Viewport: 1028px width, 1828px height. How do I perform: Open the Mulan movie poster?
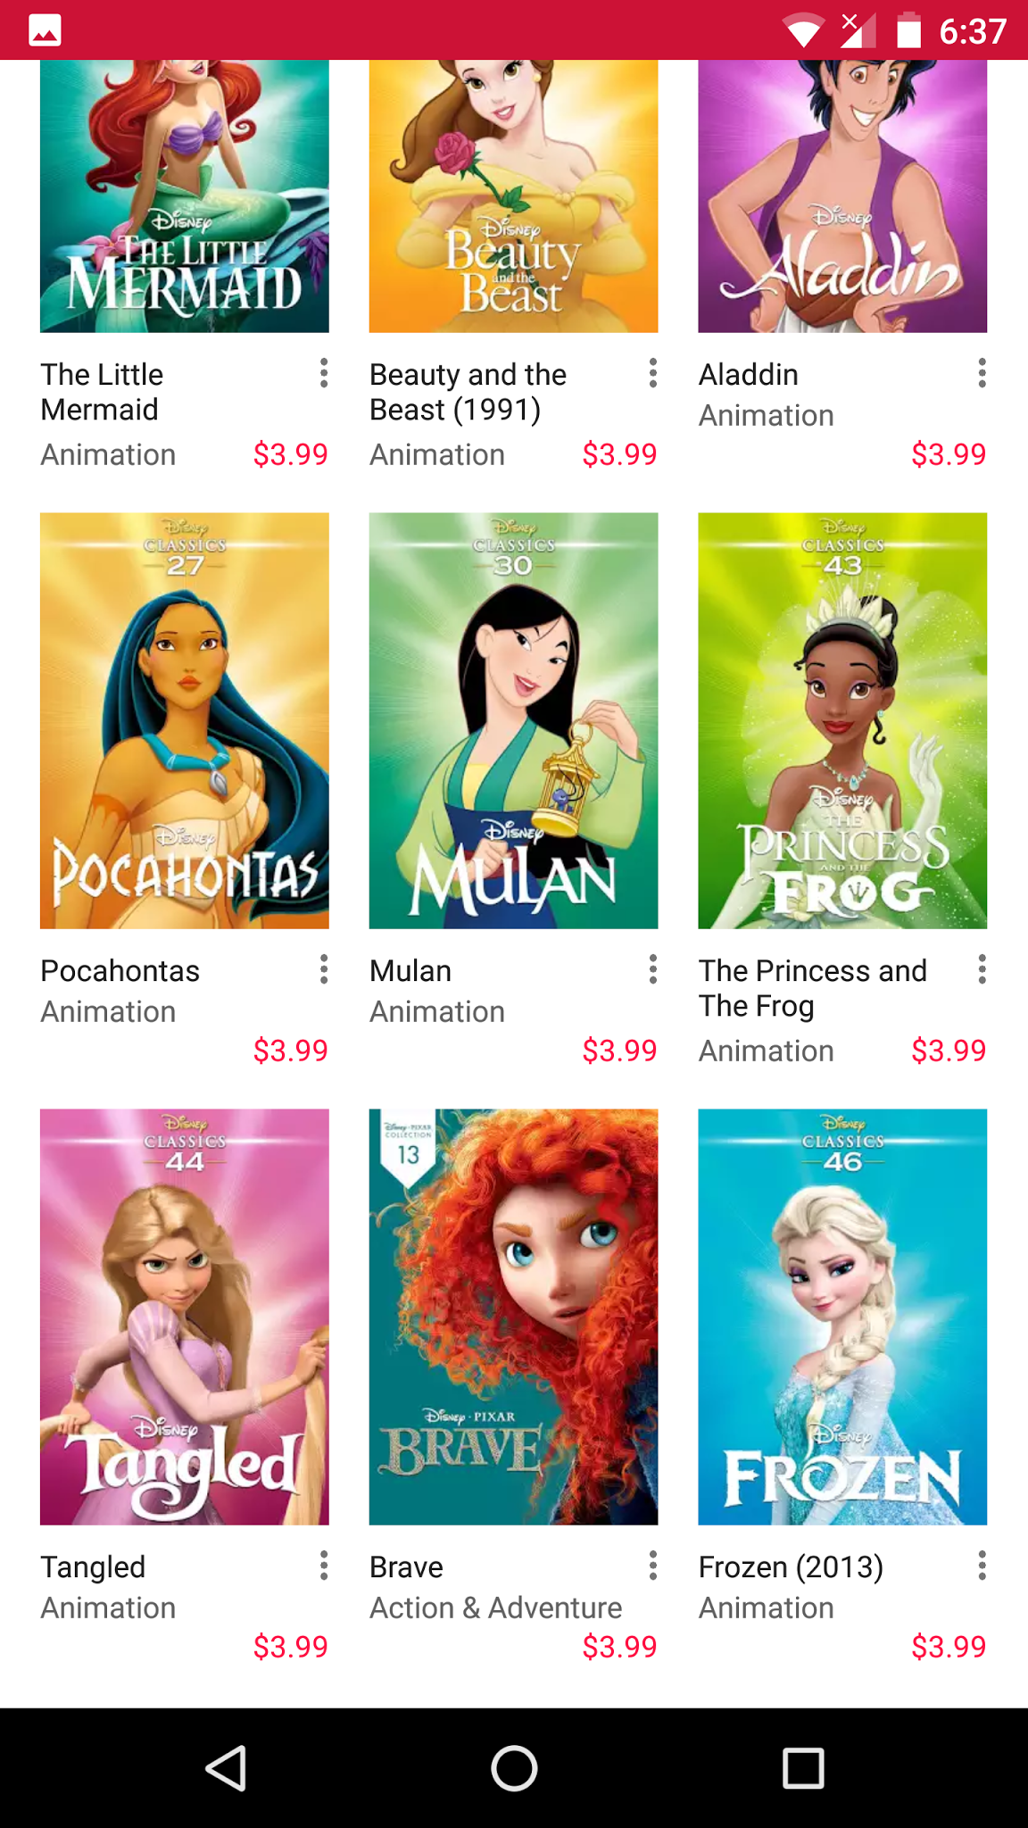coord(514,720)
